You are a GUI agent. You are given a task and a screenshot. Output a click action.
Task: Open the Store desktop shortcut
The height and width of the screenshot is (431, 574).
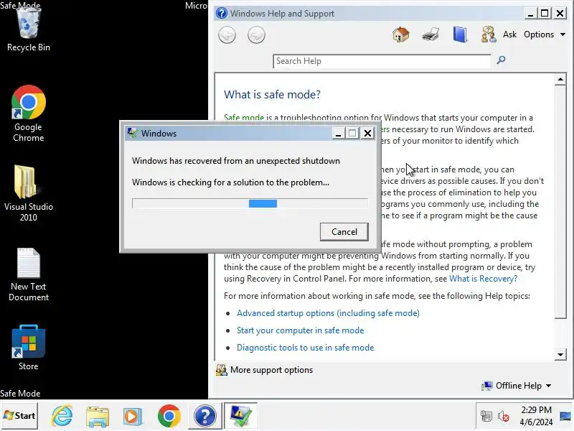pos(28,348)
